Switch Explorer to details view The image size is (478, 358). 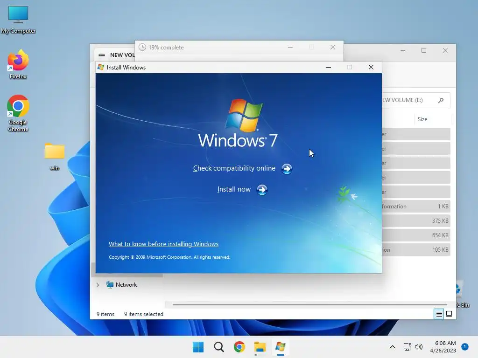pyautogui.click(x=439, y=314)
